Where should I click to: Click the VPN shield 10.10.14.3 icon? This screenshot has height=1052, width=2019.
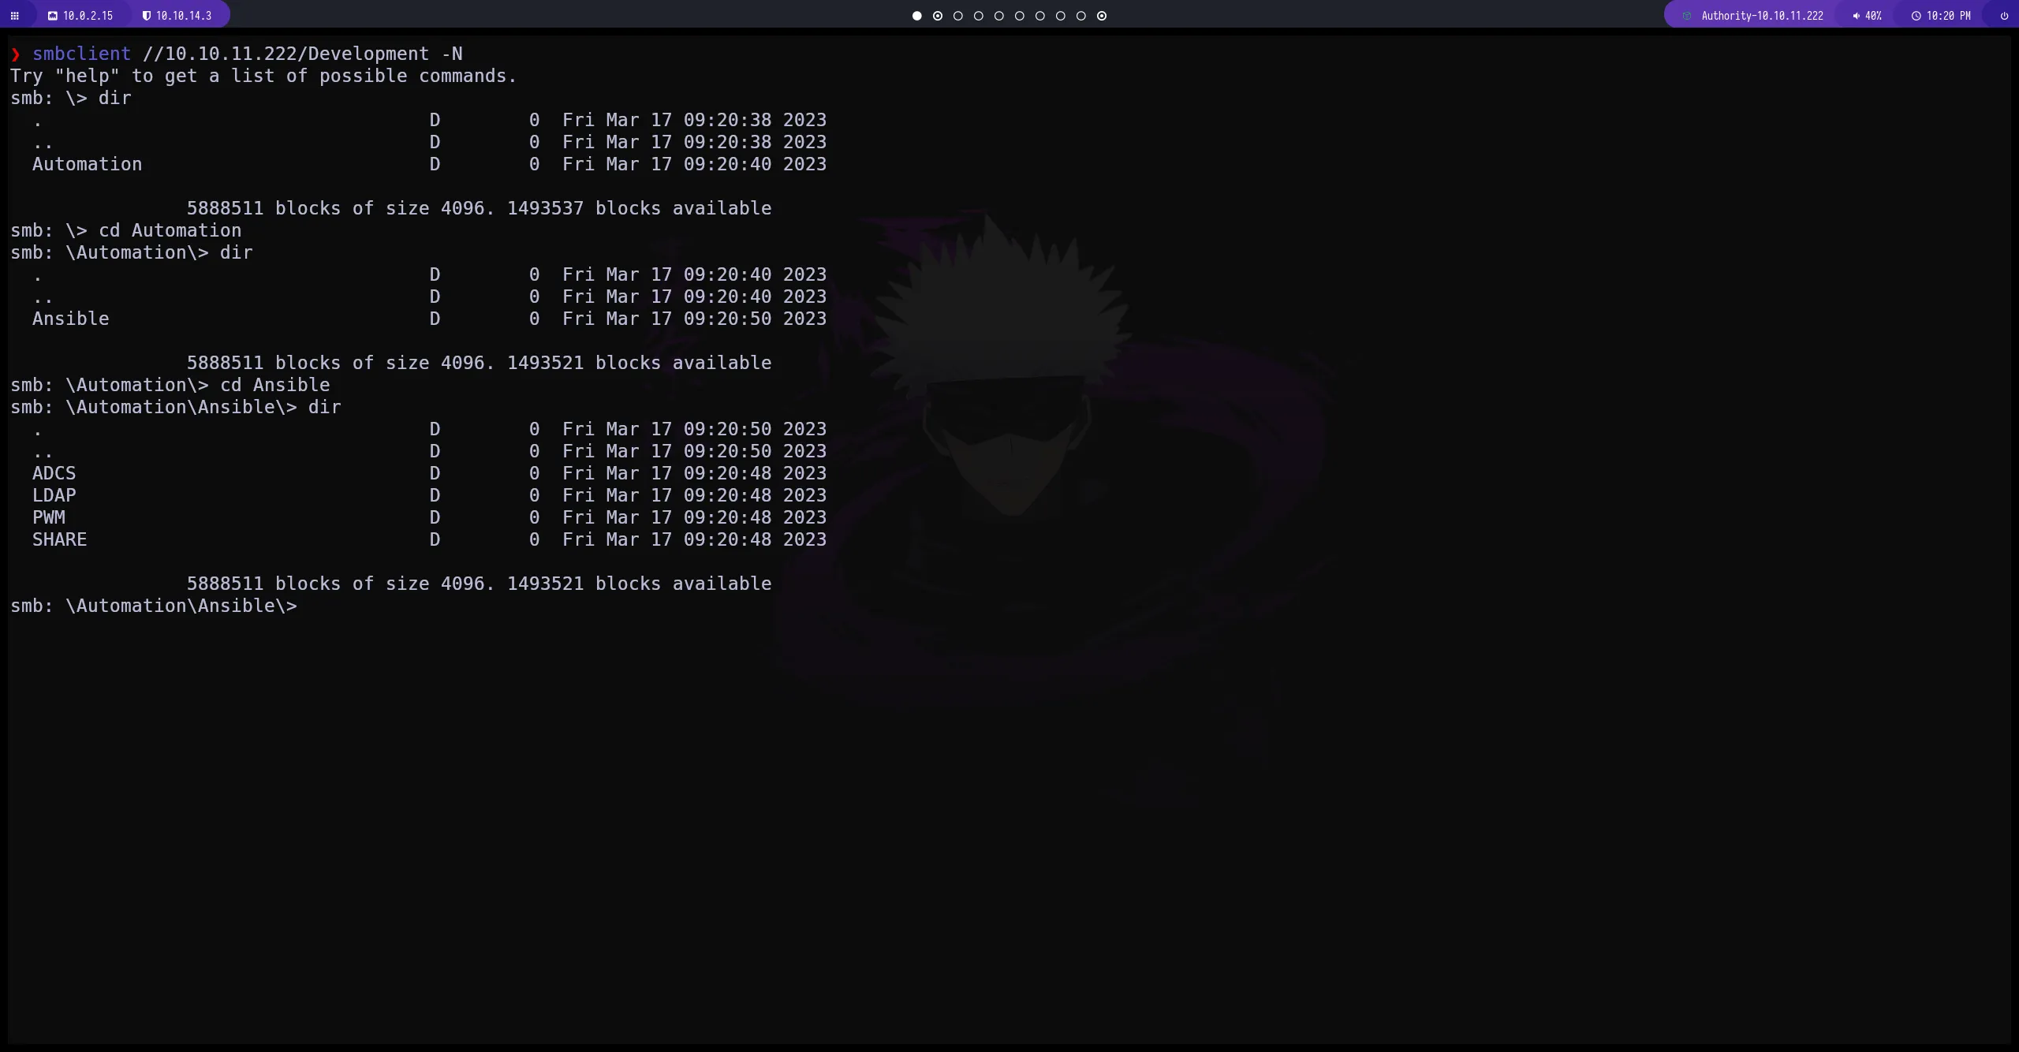pos(146,16)
